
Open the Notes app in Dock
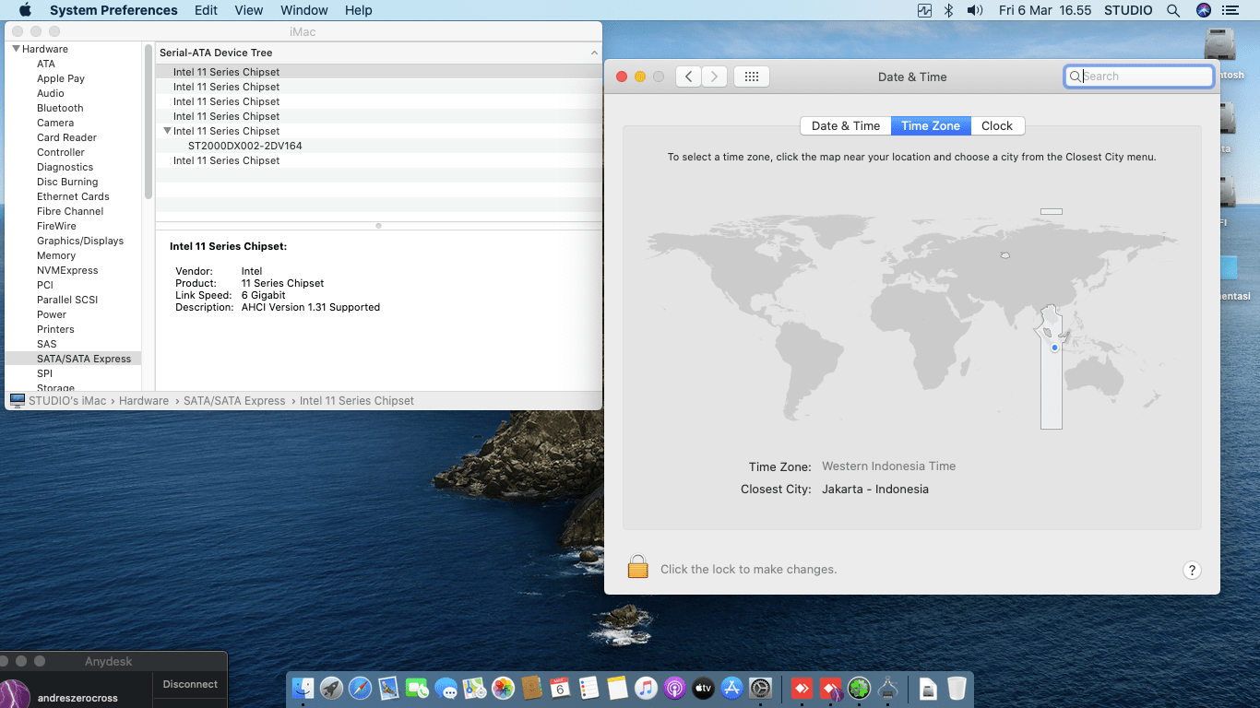(617, 688)
